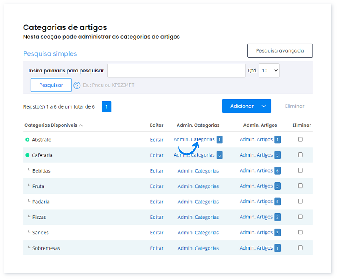Screen dimensions: 337x279
Task: Click inside the keyword search field
Action: tap(176, 70)
